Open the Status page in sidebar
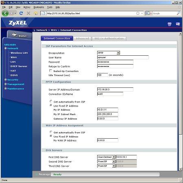This screenshot has height=183, width=183. [x=20, y=35]
